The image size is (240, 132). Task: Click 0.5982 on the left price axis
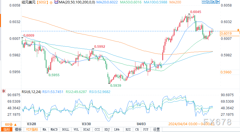[x=15, y=55]
